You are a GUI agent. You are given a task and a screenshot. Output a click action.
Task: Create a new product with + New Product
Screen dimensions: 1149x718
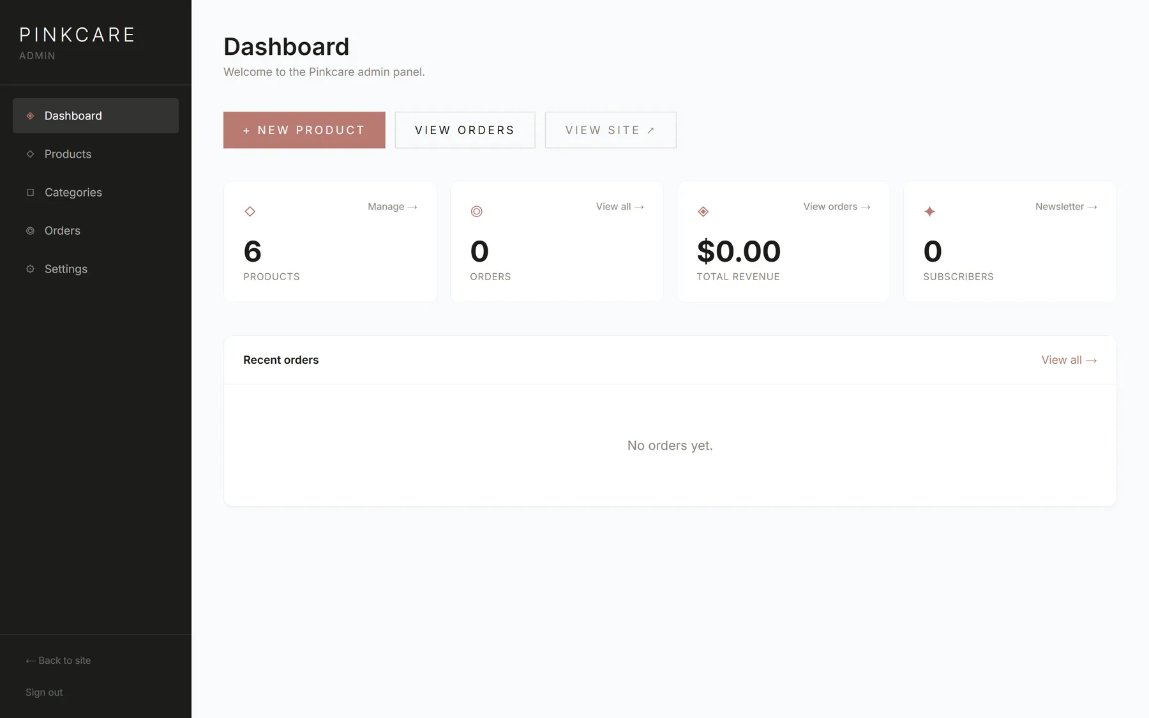(304, 130)
